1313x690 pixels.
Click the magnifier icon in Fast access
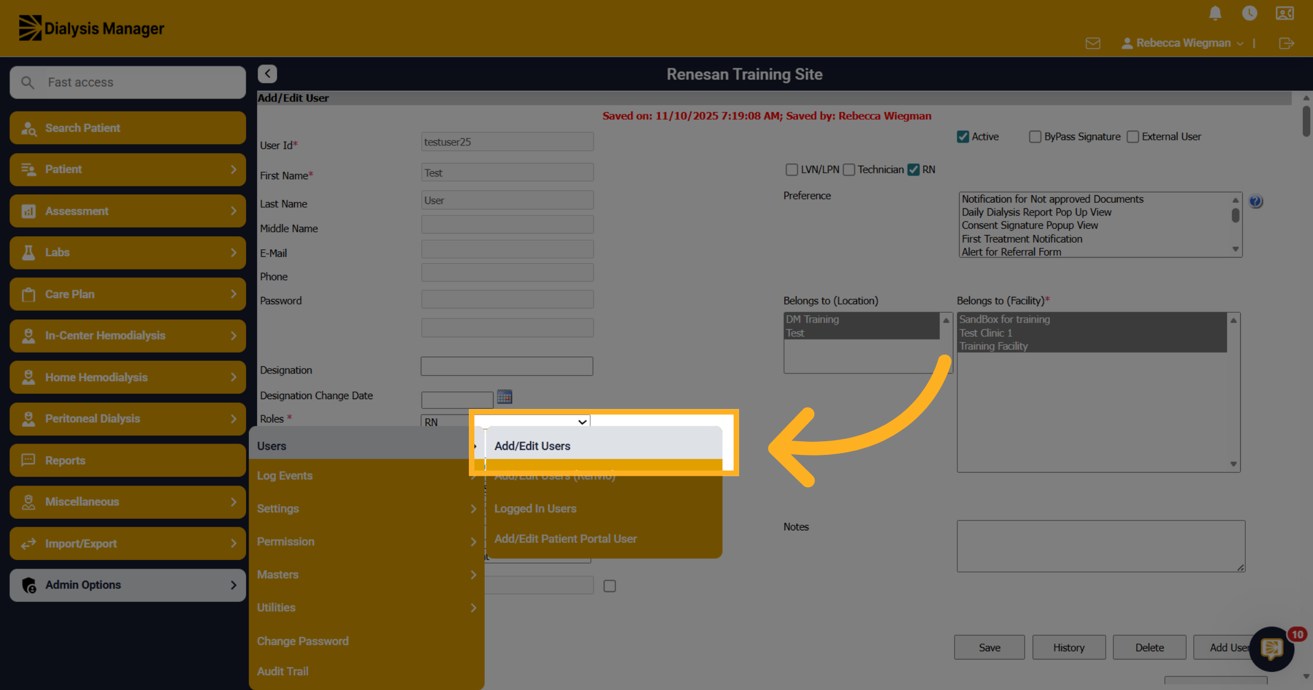28,83
